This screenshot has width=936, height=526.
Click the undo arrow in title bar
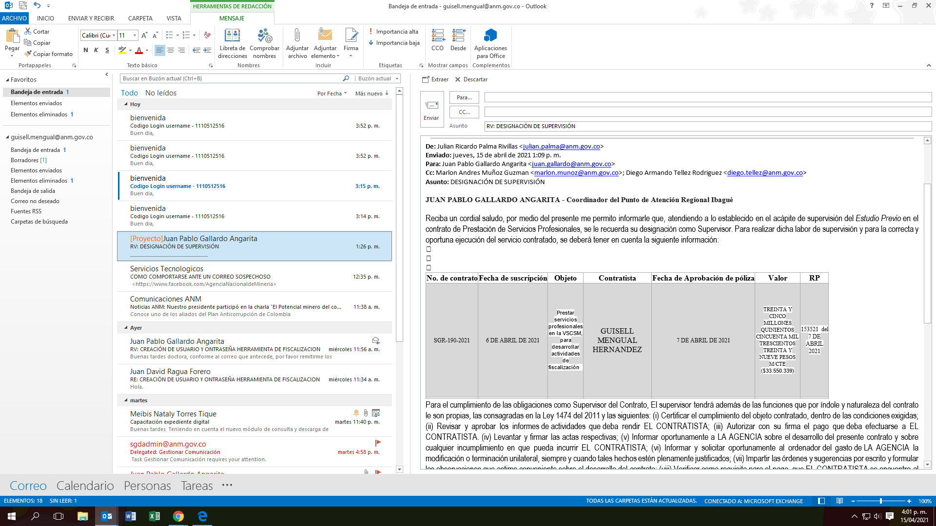38,5
